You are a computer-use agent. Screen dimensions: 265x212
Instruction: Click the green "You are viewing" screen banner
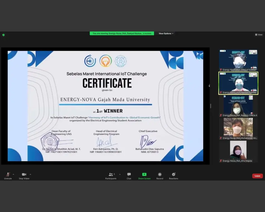click(x=122, y=33)
